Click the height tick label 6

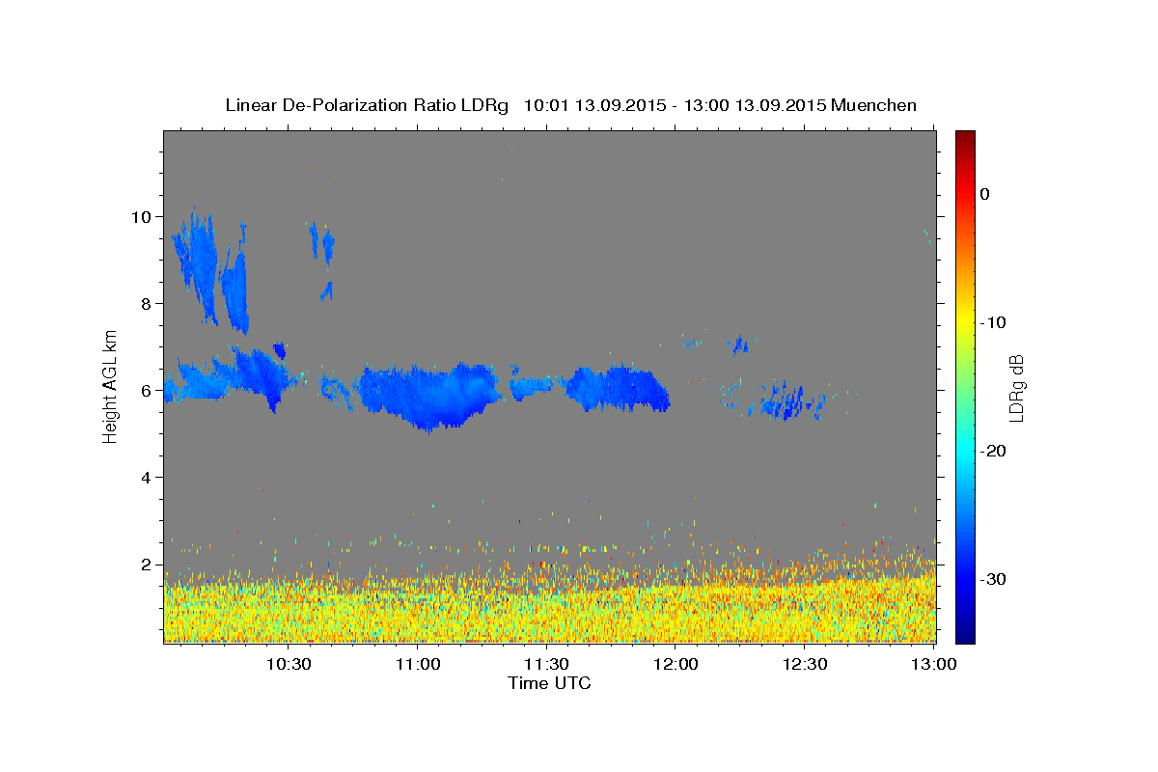pyautogui.click(x=148, y=390)
